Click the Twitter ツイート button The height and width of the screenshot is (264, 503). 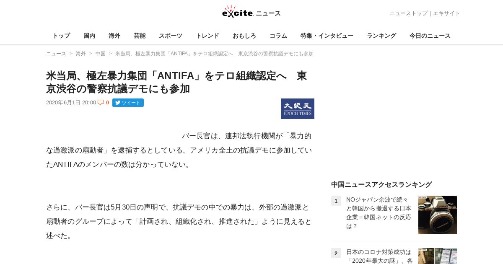click(128, 103)
